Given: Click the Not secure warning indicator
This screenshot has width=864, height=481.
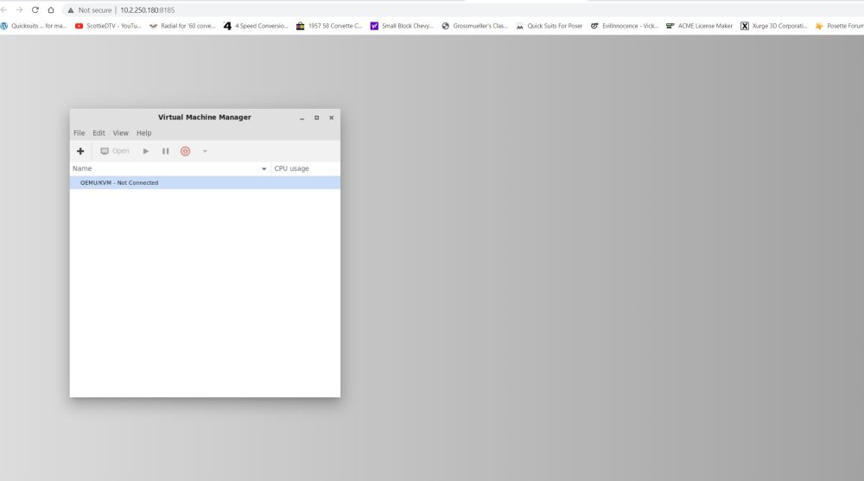Looking at the screenshot, I should click(90, 9).
